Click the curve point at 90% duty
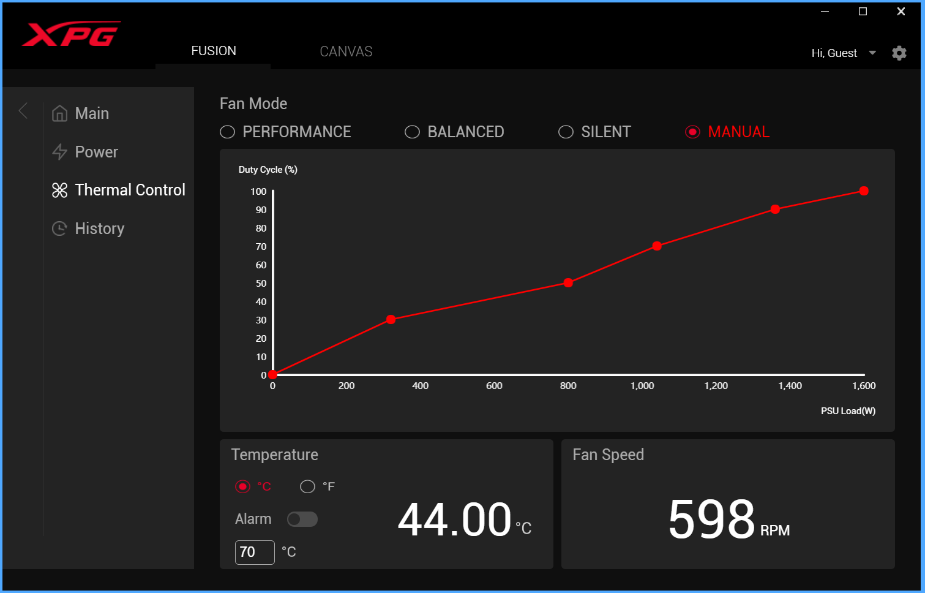The image size is (925, 593). tap(775, 209)
